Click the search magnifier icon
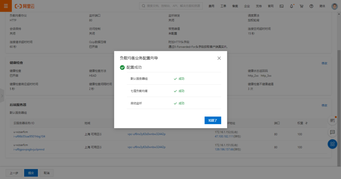 143,6
